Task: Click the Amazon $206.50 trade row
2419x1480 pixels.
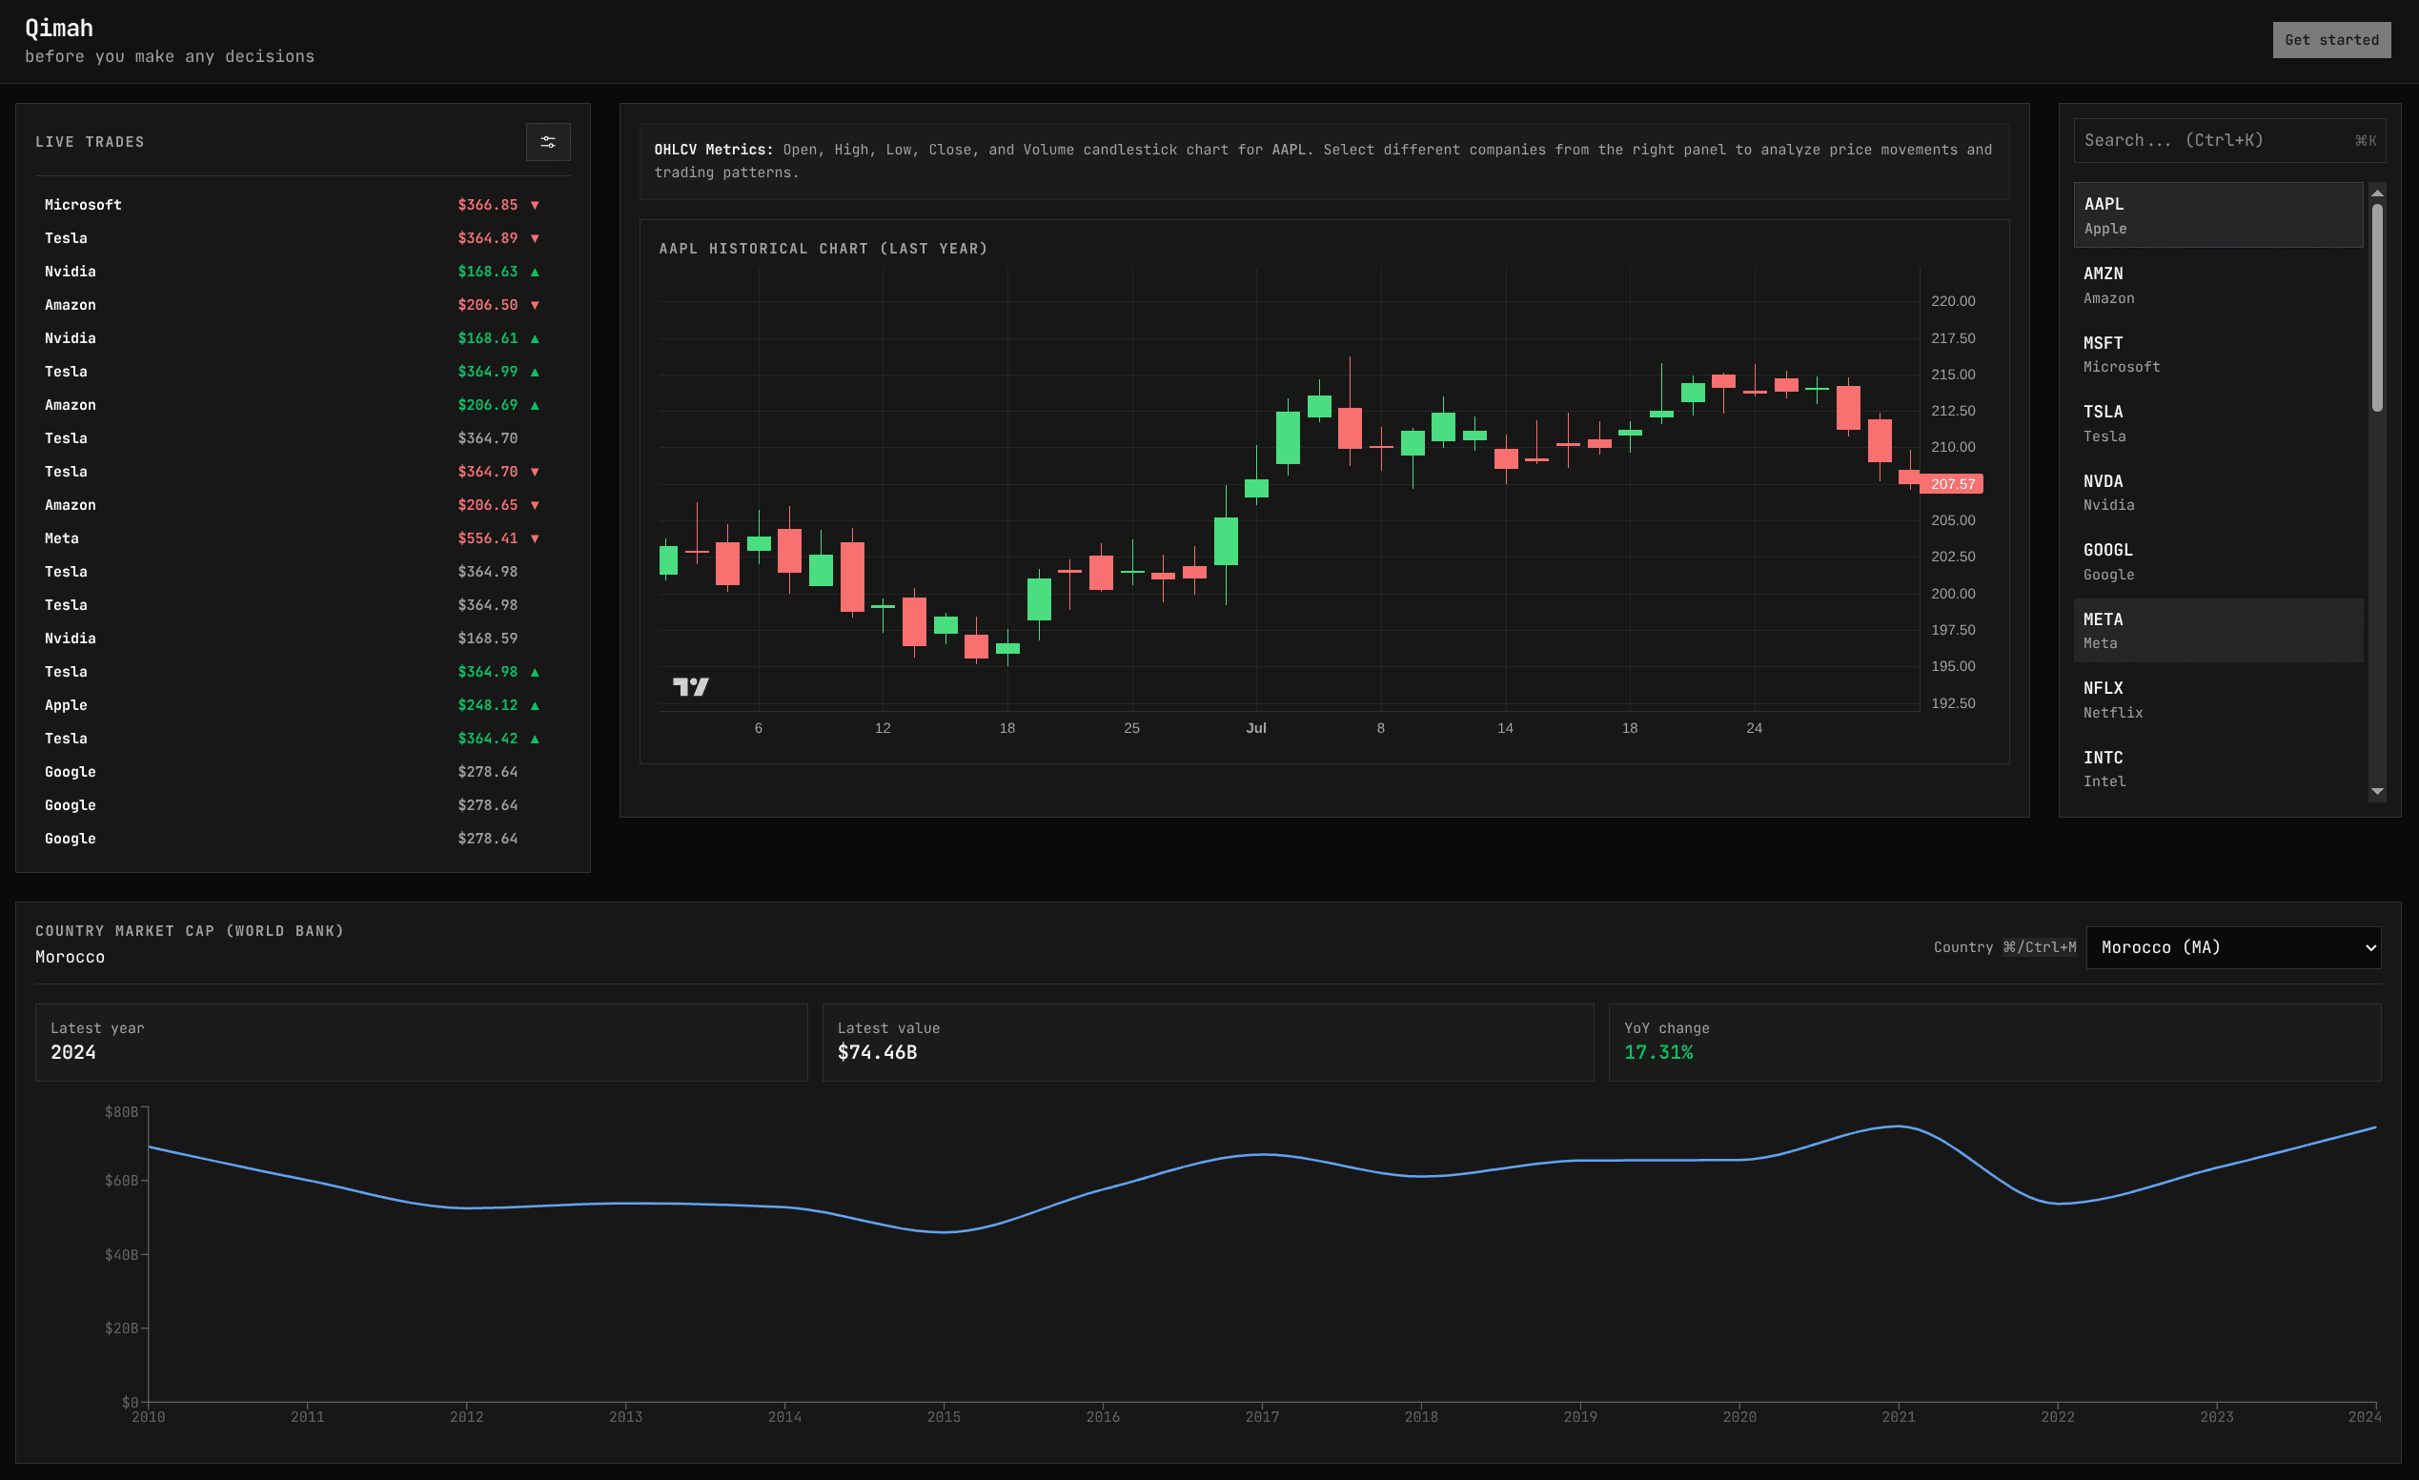Action: [302, 305]
